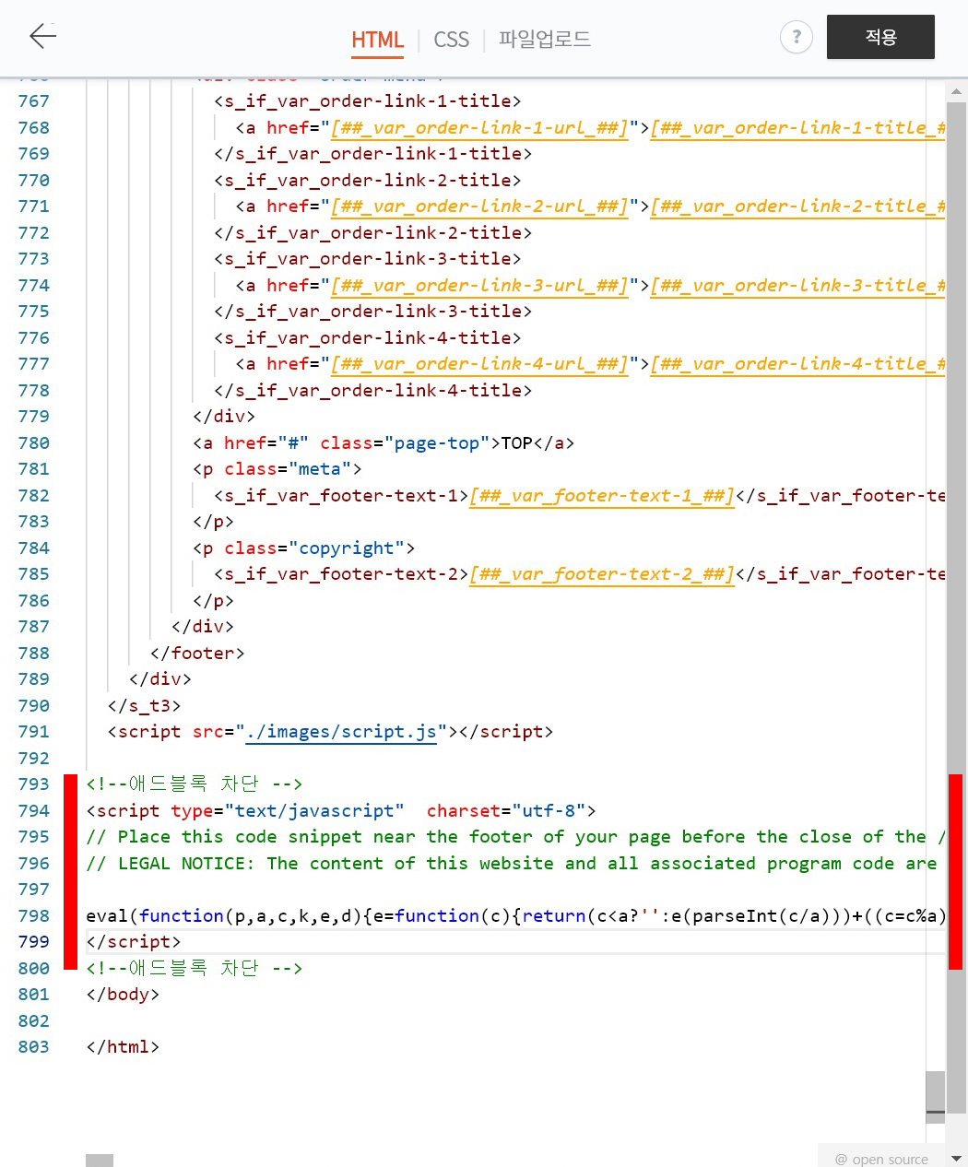Viewport: 968px width, 1167px height.
Task: Click the open source label
Action: tap(881, 1159)
